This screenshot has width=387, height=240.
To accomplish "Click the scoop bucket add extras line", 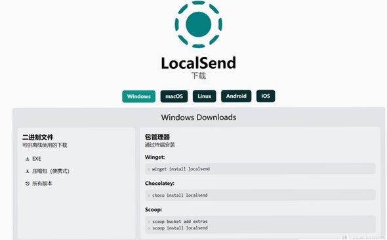I will coord(180,222).
